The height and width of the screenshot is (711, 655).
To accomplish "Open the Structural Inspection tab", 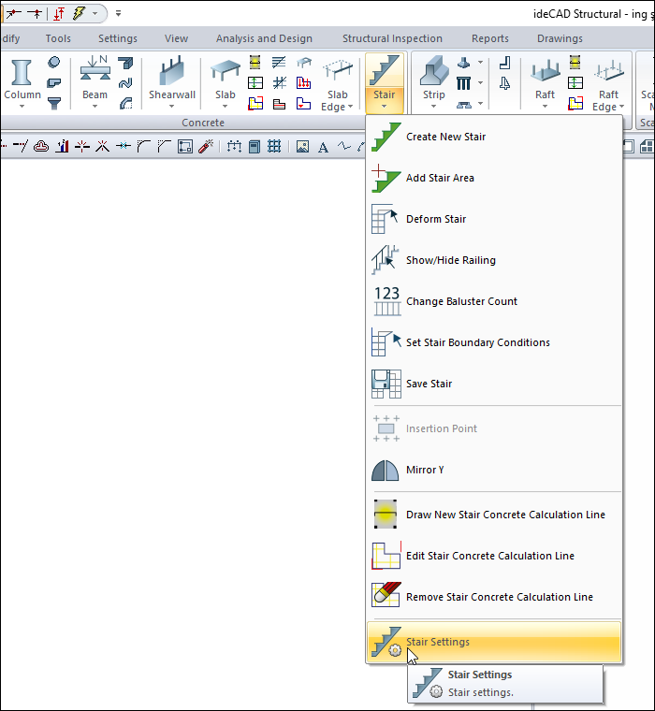I will pos(392,38).
